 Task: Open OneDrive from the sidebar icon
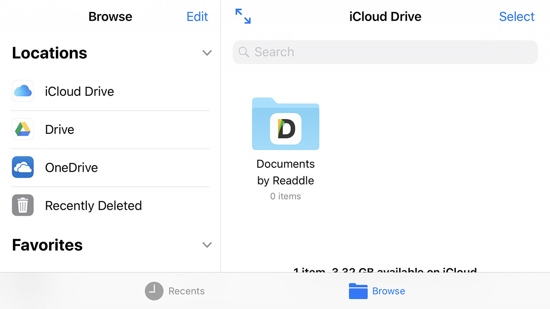pos(22,167)
